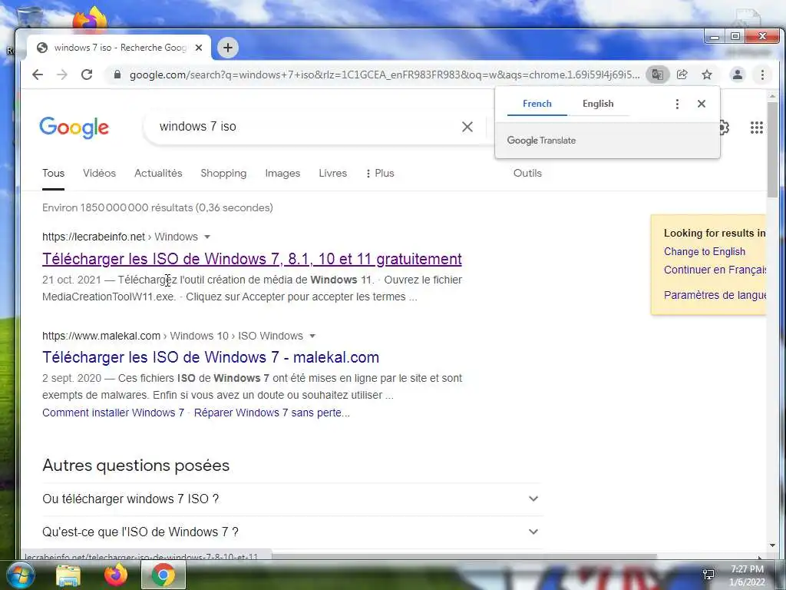This screenshot has height=590, width=786.
Task: Click the forward navigation arrow
Action: tap(61, 75)
